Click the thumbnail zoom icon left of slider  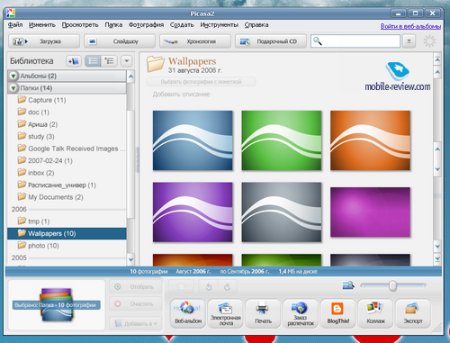tap(348, 285)
